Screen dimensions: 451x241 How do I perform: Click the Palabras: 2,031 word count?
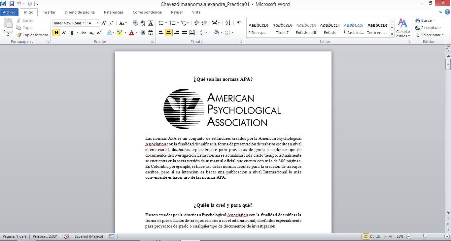pyautogui.click(x=45, y=236)
